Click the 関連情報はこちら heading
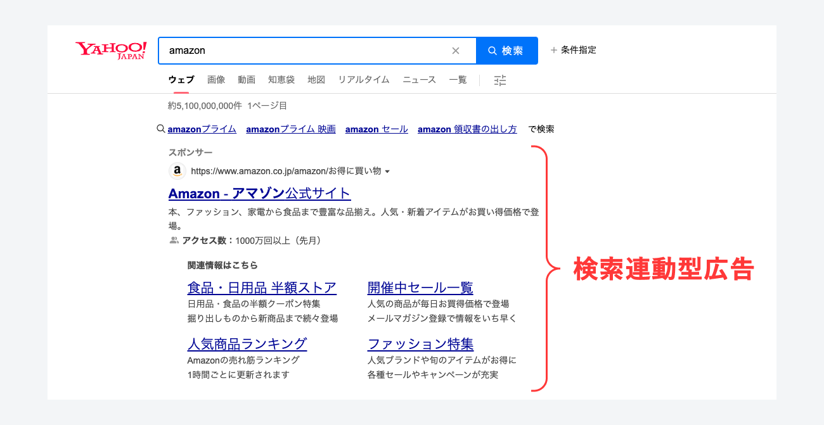The width and height of the screenshot is (824, 425). pos(222,265)
